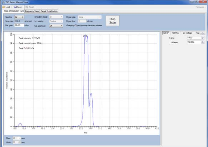Click the Load folder icon
Image resolution: width=208 pixels, height=147 pixels.
[x=3, y=7]
